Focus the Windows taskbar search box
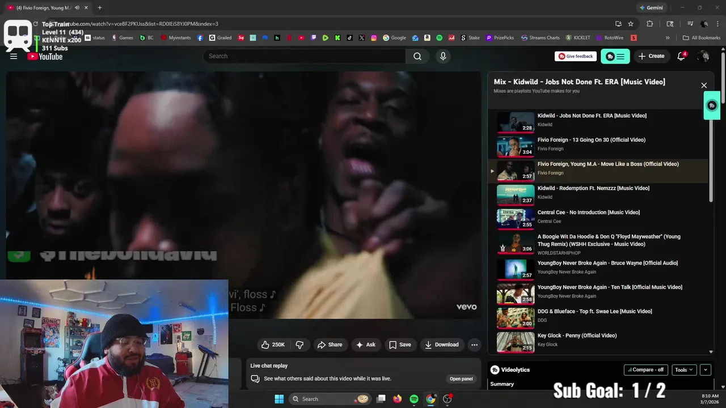The height and width of the screenshot is (408, 726). (331, 399)
